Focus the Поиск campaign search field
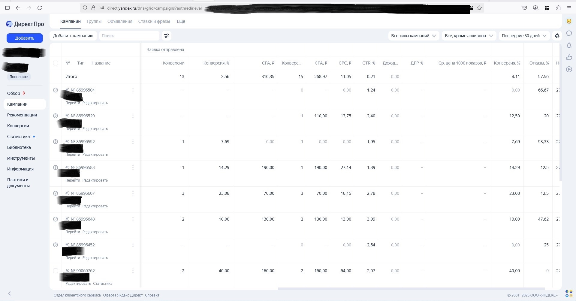 click(129, 36)
